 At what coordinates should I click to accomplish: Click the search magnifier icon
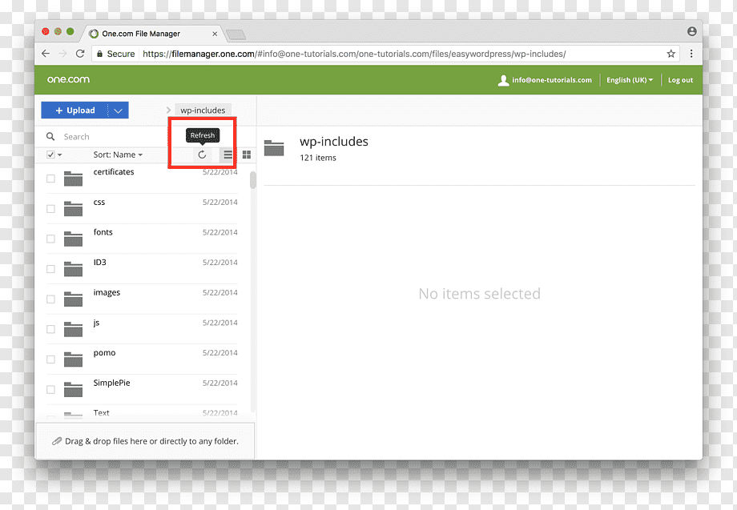point(50,137)
